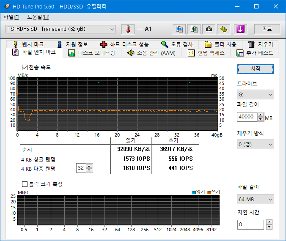Enable the 블럭 크기 측정 checkbox
The image size is (286, 241).
[x=25, y=184]
